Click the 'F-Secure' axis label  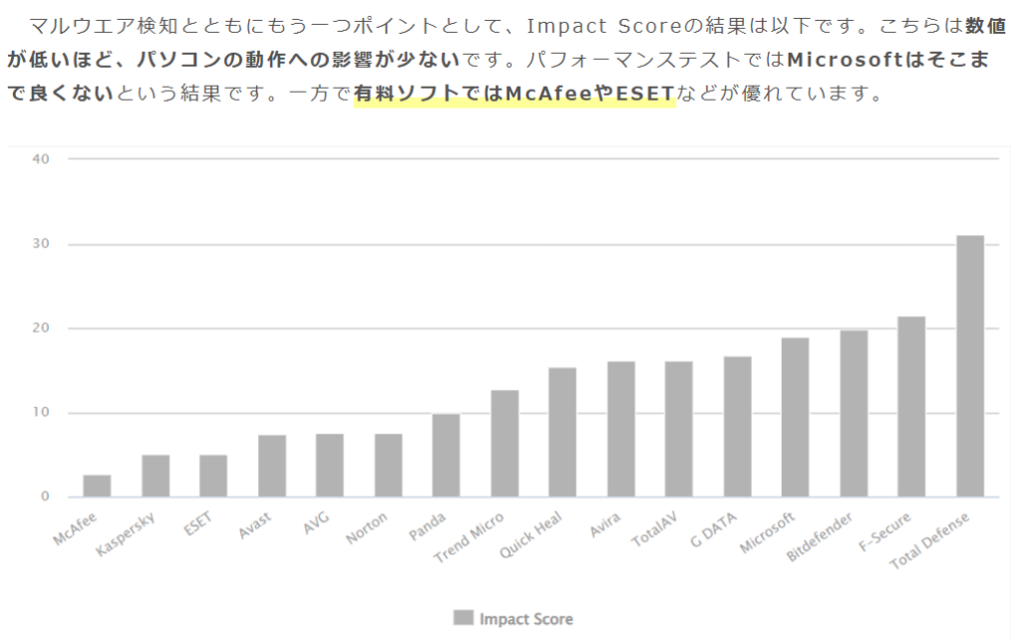point(885,532)
